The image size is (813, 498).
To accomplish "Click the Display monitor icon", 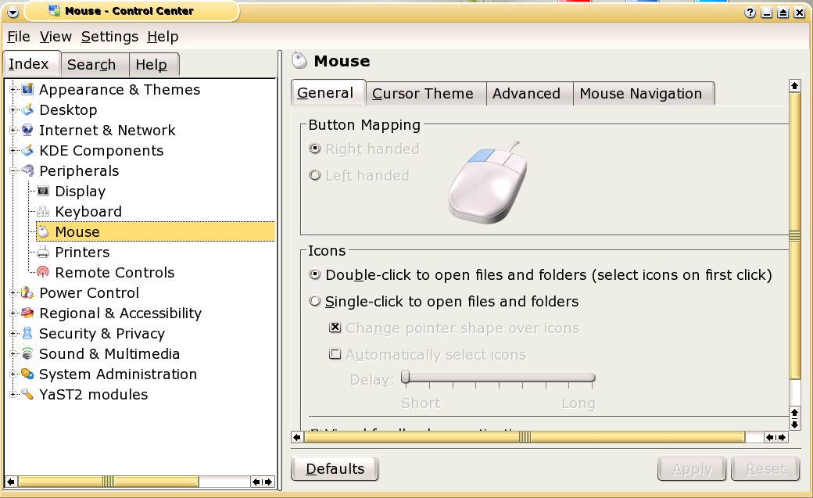I will pyautogui.click(x=43, y=191).
